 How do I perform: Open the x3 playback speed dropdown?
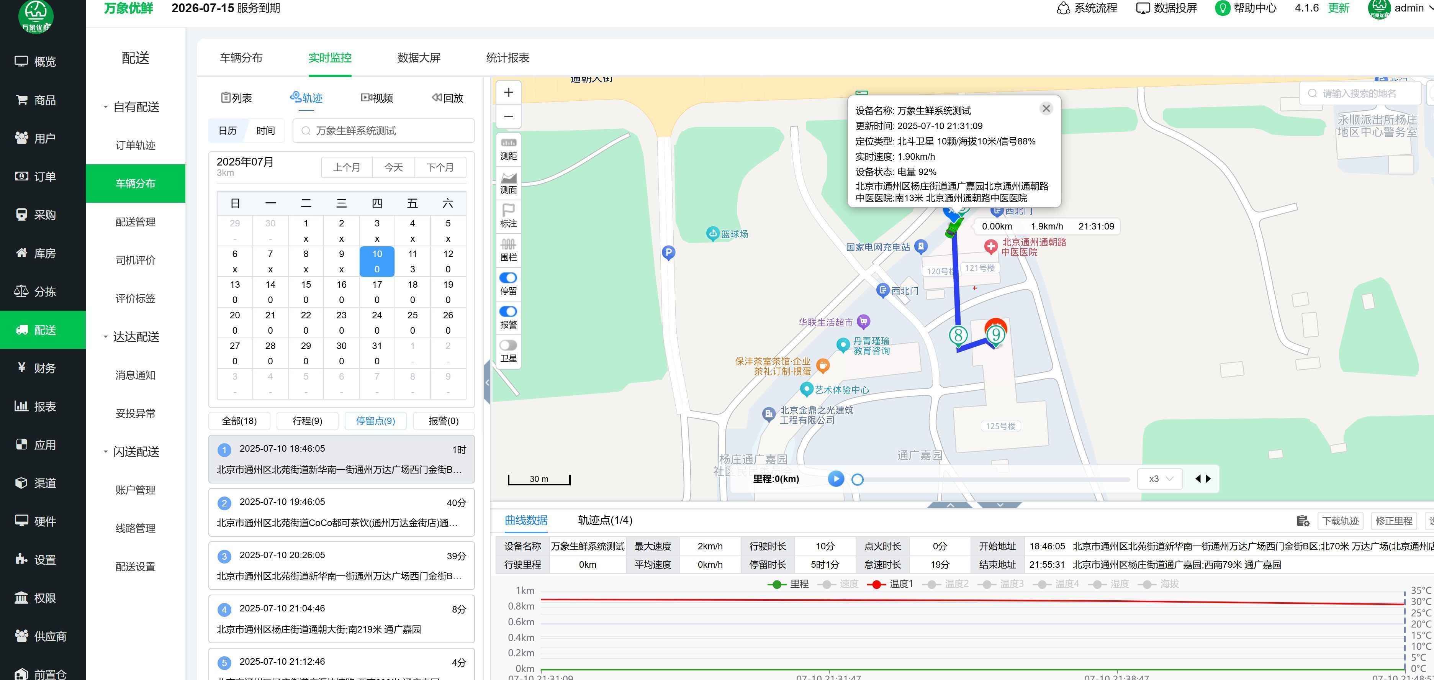click(1161, 479)
